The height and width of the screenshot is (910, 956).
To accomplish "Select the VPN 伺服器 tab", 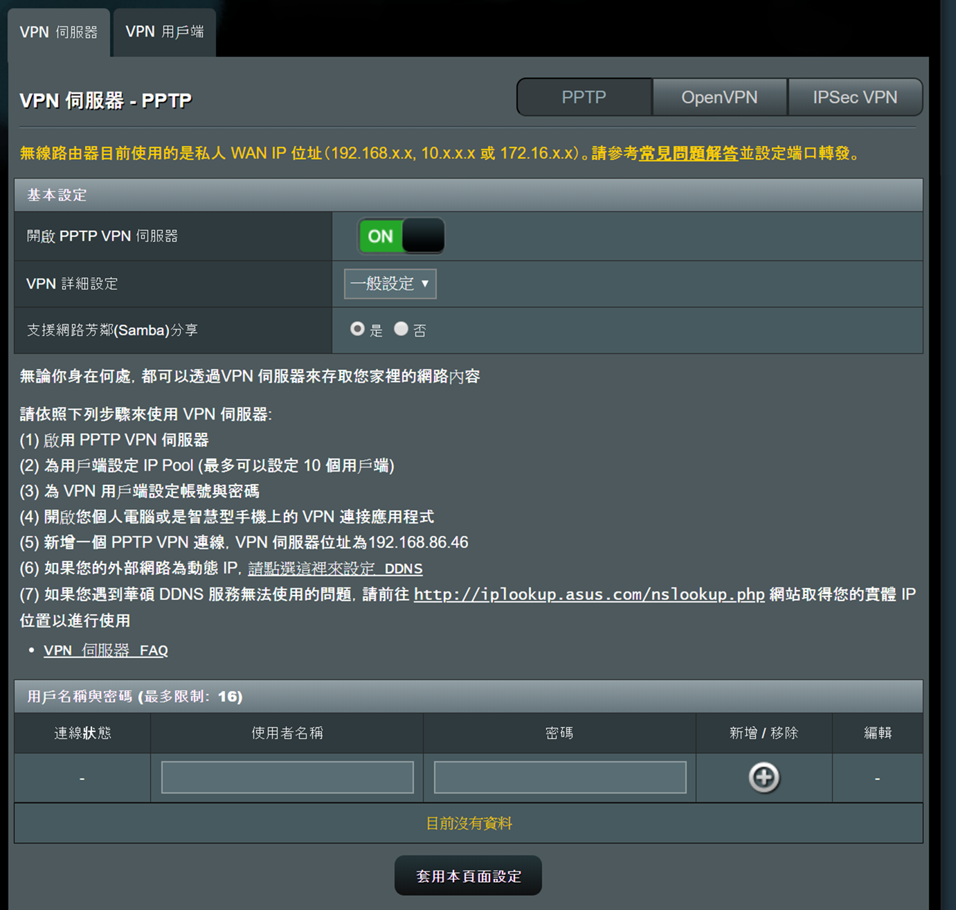I will coord(59,31).
